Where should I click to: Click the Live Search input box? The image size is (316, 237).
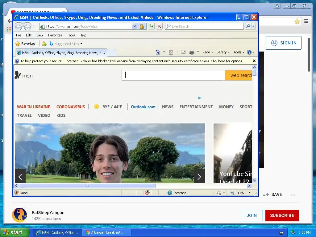(205, 27)
